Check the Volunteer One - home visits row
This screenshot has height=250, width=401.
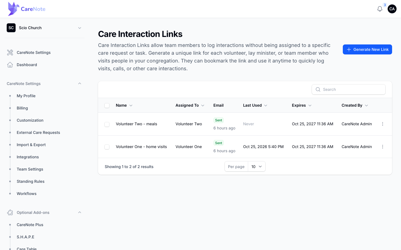[x=107, y=147]
